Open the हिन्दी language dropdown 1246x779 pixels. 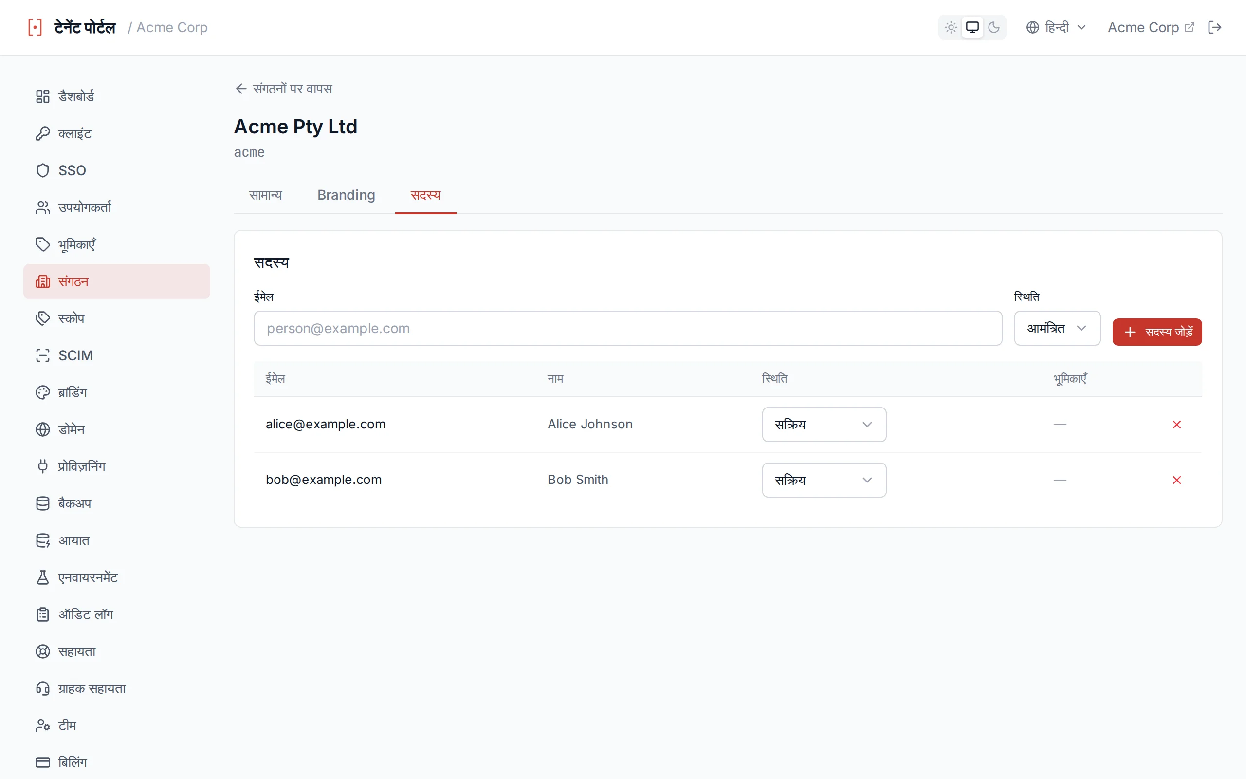coord(1056,27)
